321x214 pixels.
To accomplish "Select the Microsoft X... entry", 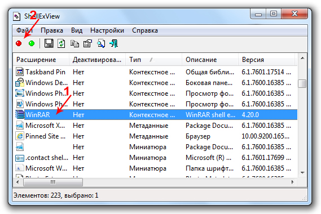I will (x=45, y=125).
